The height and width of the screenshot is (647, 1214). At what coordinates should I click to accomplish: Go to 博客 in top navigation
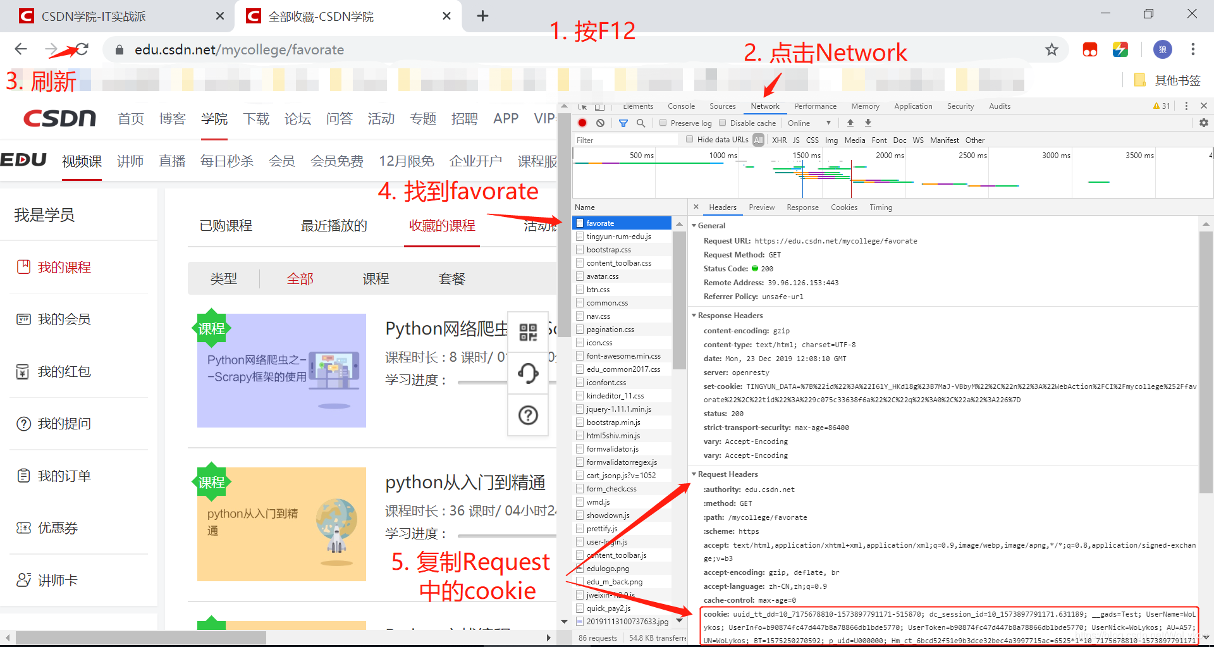point(172,118)
